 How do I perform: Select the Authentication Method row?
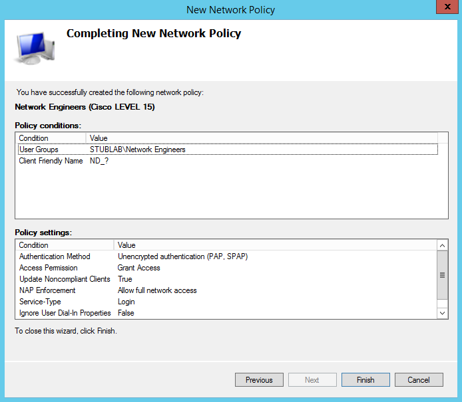[226, 256]
